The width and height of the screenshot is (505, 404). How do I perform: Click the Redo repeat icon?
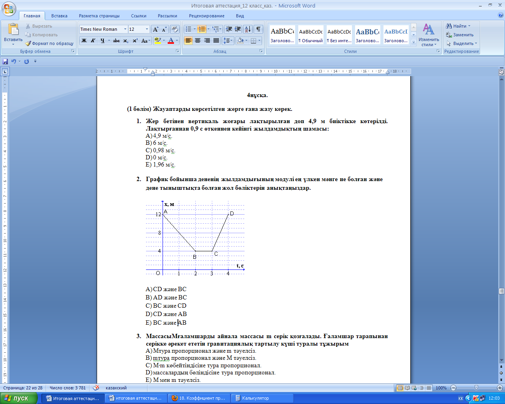pyautogui.click(x=26, y=62)
